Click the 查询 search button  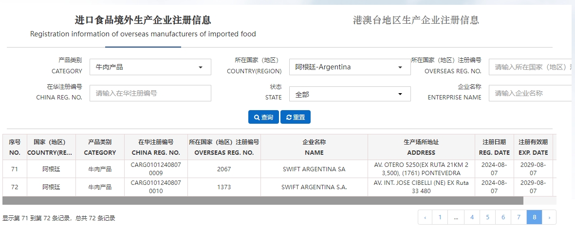click(x=263, y=117)
